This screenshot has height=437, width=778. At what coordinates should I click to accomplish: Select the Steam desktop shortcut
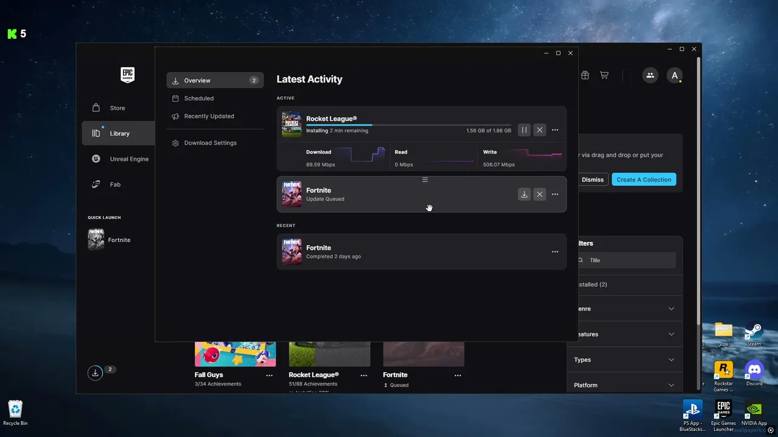(x=754, y=335)
